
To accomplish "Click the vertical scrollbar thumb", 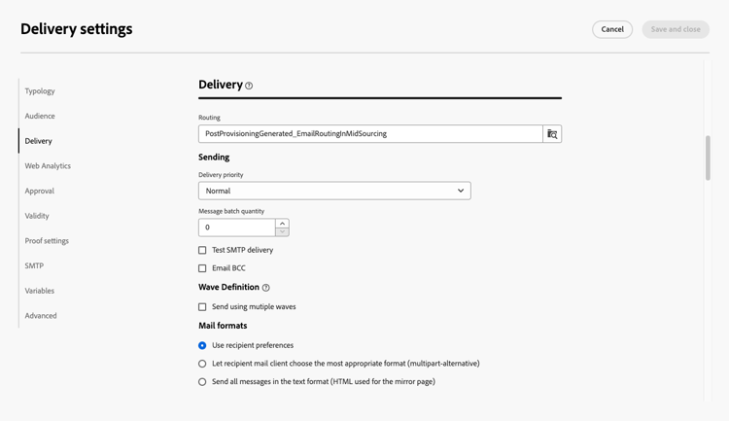I will [708, 158].
